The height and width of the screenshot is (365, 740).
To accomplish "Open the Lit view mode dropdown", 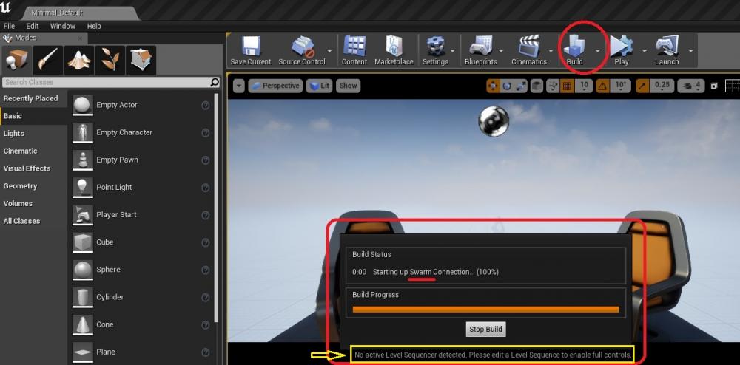I will click(320, 86).
